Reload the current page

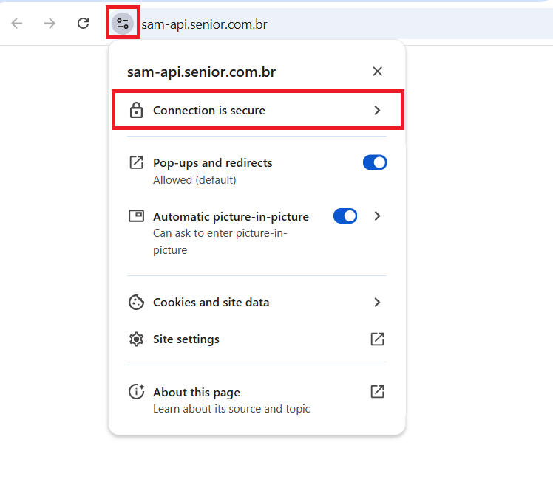tap(83, 24)
